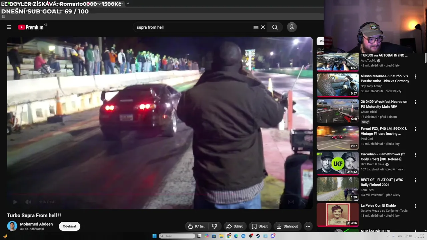This screenshot has height=240, width=427.
Task: Open Wreckfest Hearse thumbnail with 5:08 duration
Action: click(x=338, y=111)
